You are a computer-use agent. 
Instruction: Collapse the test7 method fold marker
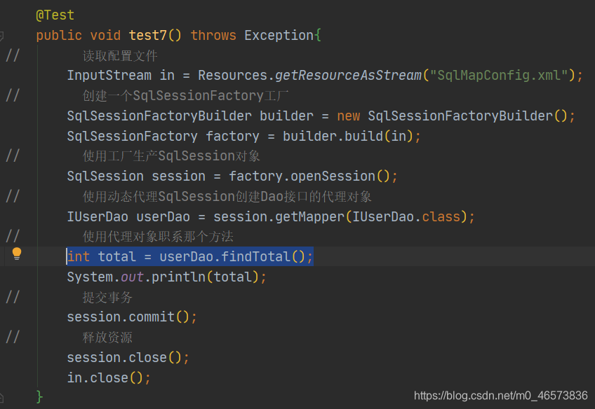pyautogui.click(x=1, y=36)
